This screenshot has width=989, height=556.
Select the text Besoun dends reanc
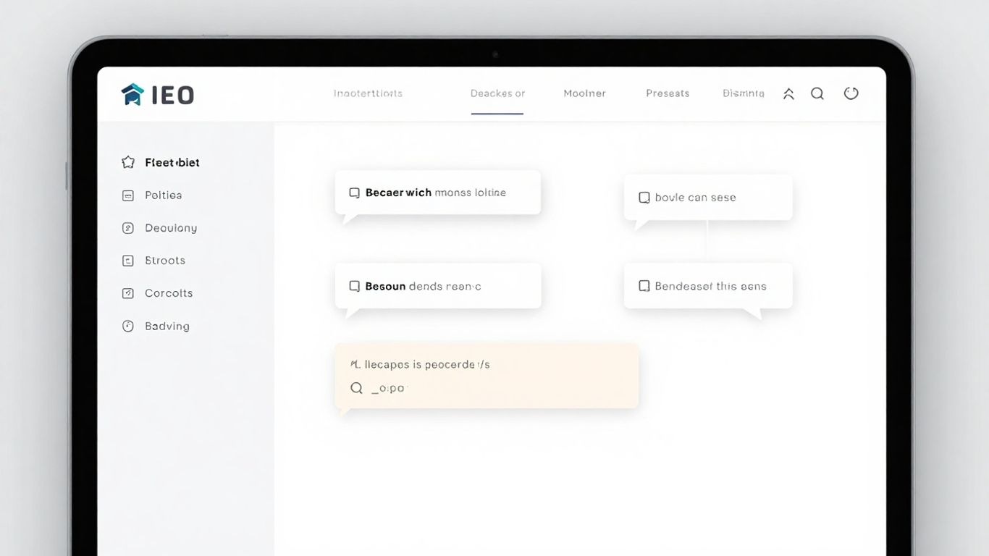pyautogui.click(x=423, y=287)
